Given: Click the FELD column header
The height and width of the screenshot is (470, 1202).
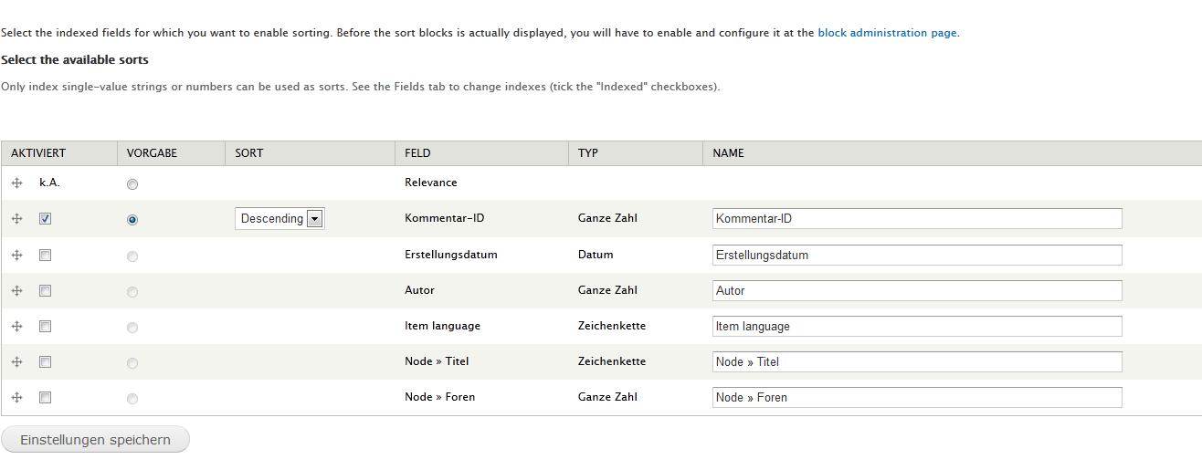Looking at the screenshot, I should (417, 153).
